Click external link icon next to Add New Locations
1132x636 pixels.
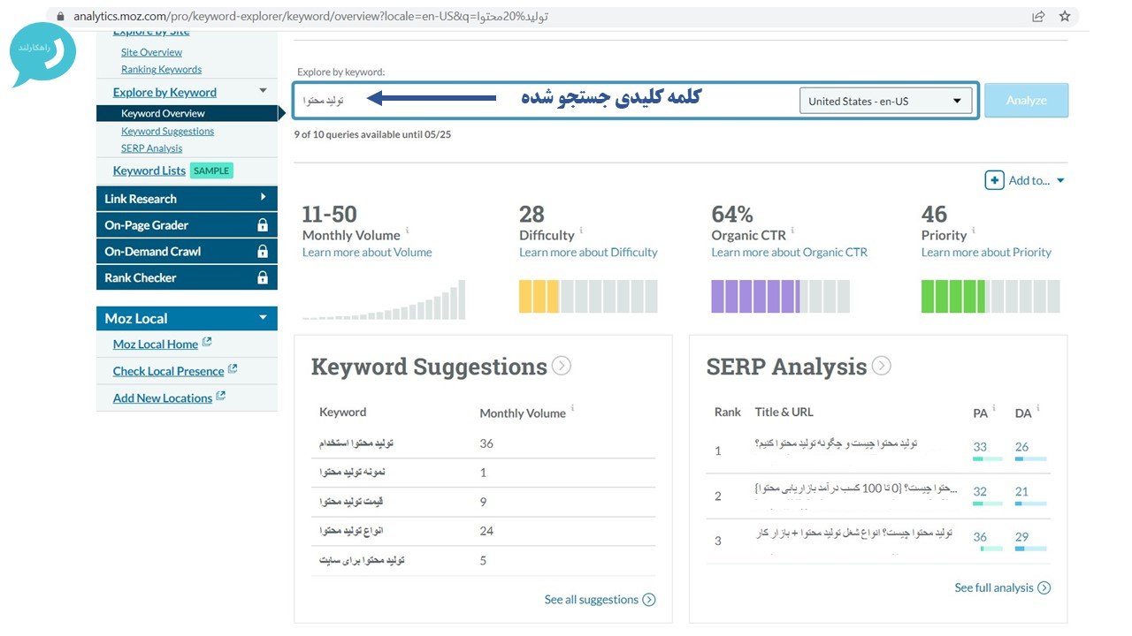click(221, 396)
